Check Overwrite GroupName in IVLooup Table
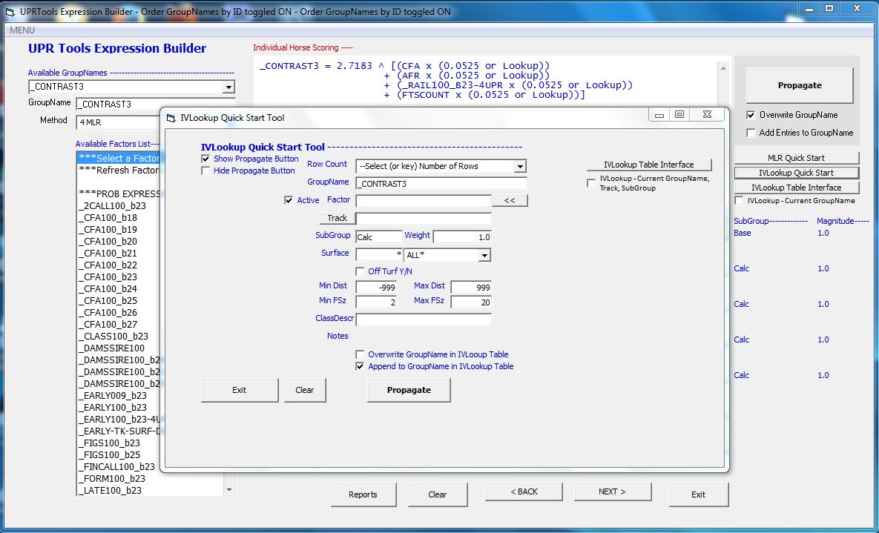 360,354
